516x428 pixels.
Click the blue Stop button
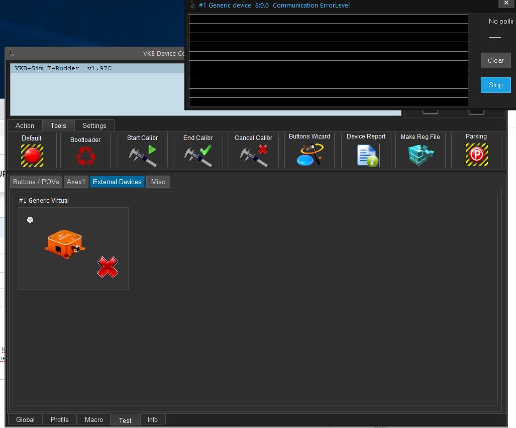point(495,85)
